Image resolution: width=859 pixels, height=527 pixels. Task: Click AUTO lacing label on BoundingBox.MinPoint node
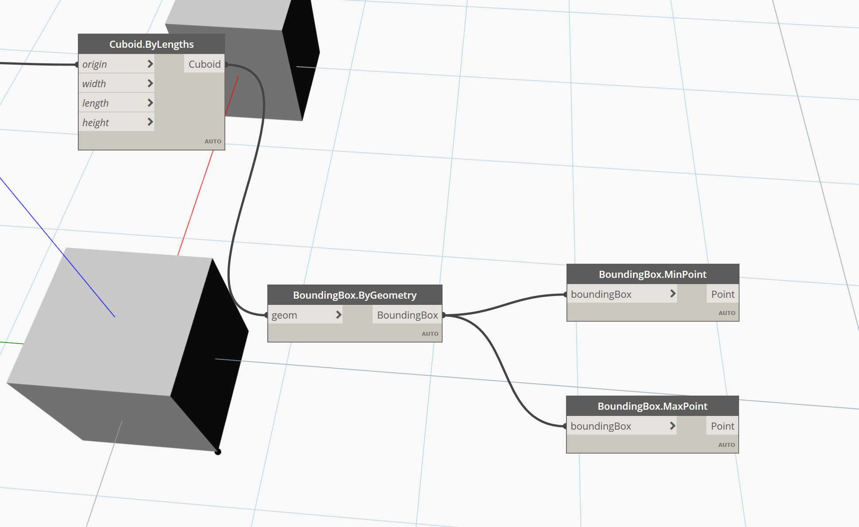point(727,313)
